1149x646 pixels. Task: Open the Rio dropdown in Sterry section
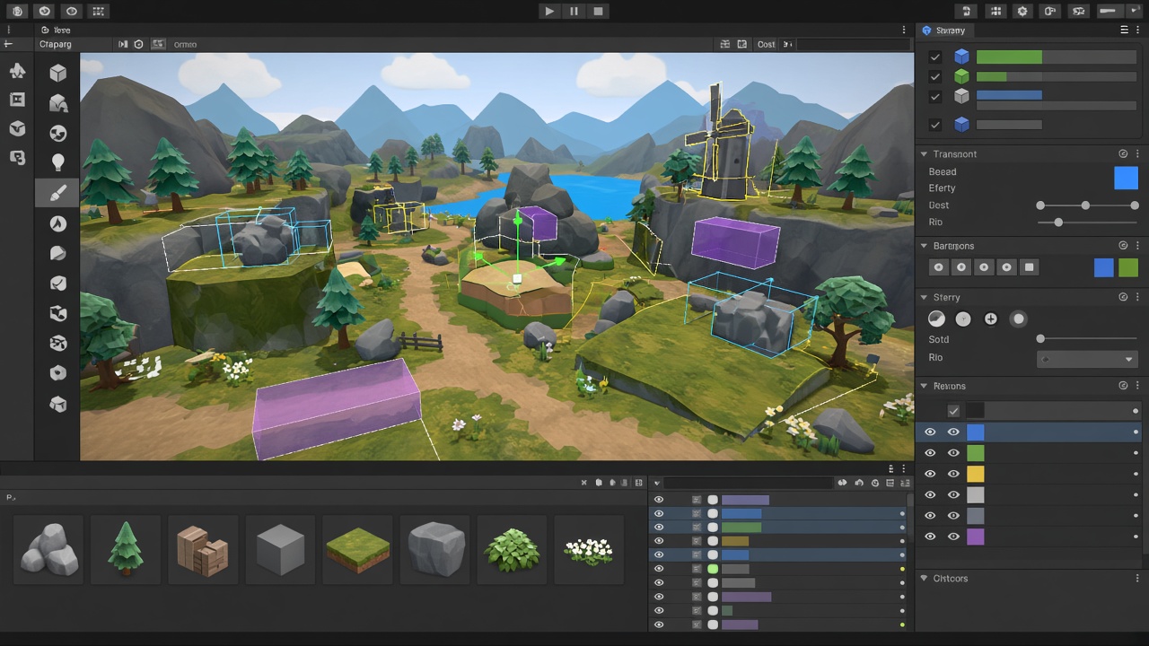point(1087,359)
